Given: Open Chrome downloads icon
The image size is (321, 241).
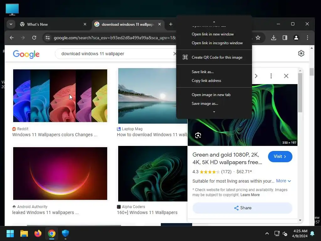Looking at the screenshot, I should tap(273, 38).
